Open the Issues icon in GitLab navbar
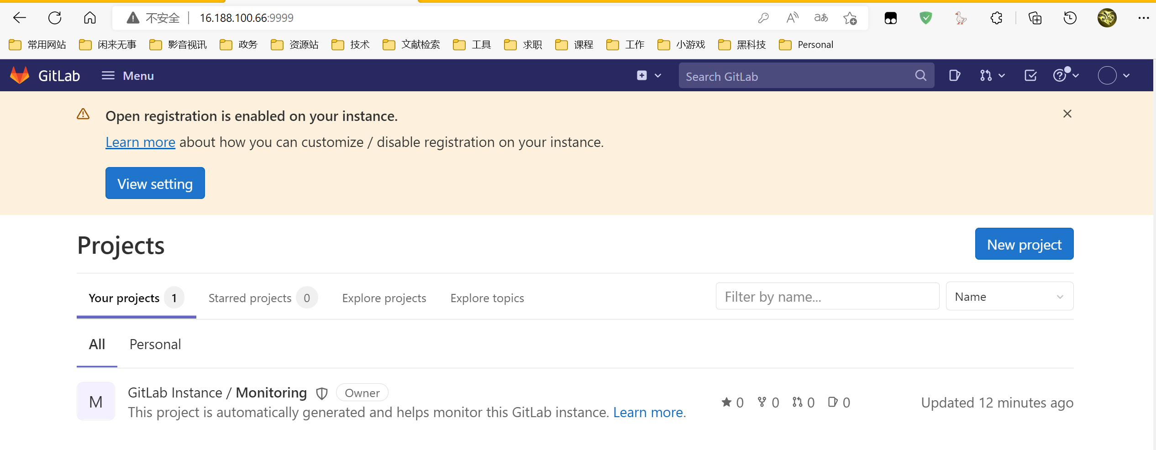The height and width of the screenshot is (450, 1156). pos(954,75)
